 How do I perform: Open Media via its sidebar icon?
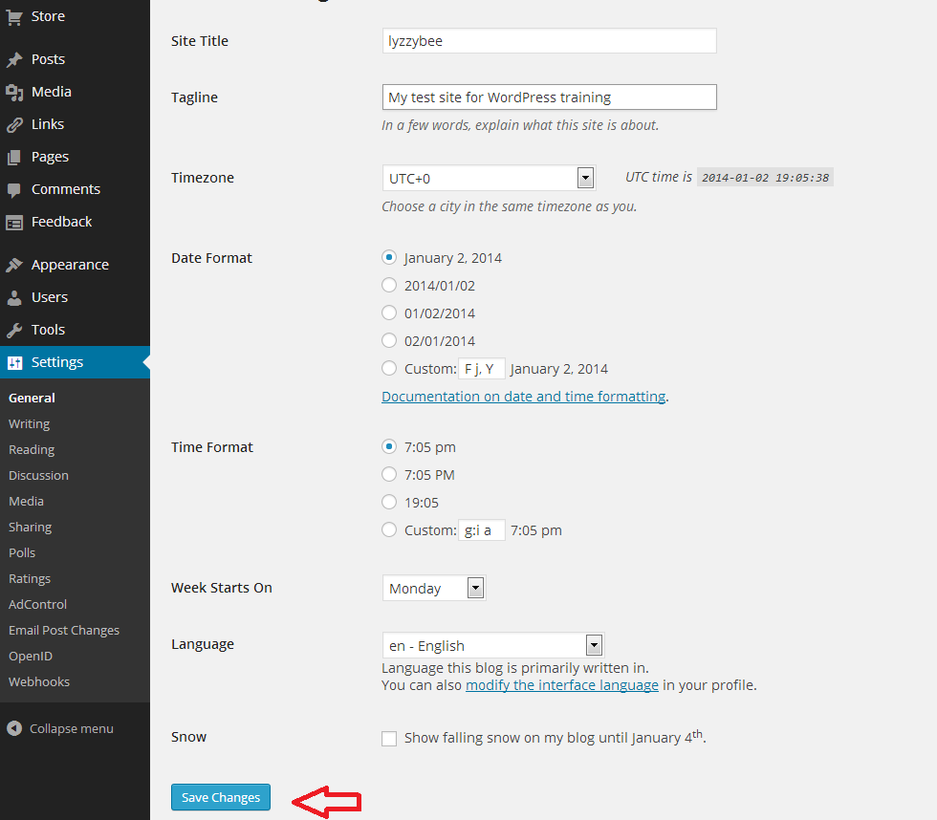point(14,92)
